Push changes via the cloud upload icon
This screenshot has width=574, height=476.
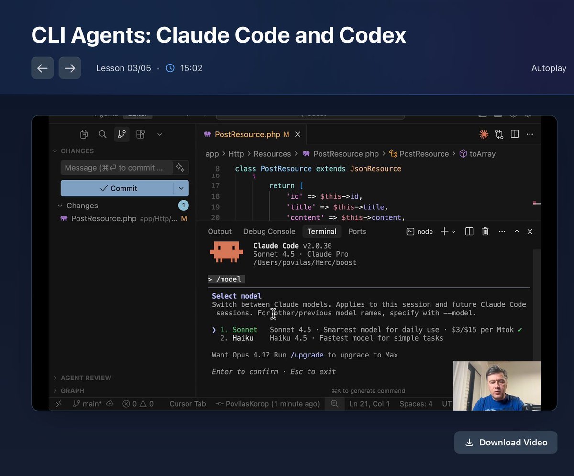(110, 404)
